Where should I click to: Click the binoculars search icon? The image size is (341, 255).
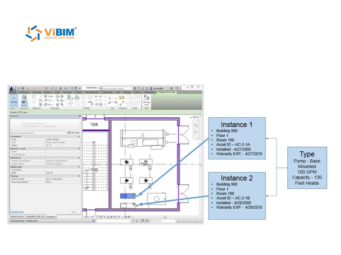(x=135, y=88)
